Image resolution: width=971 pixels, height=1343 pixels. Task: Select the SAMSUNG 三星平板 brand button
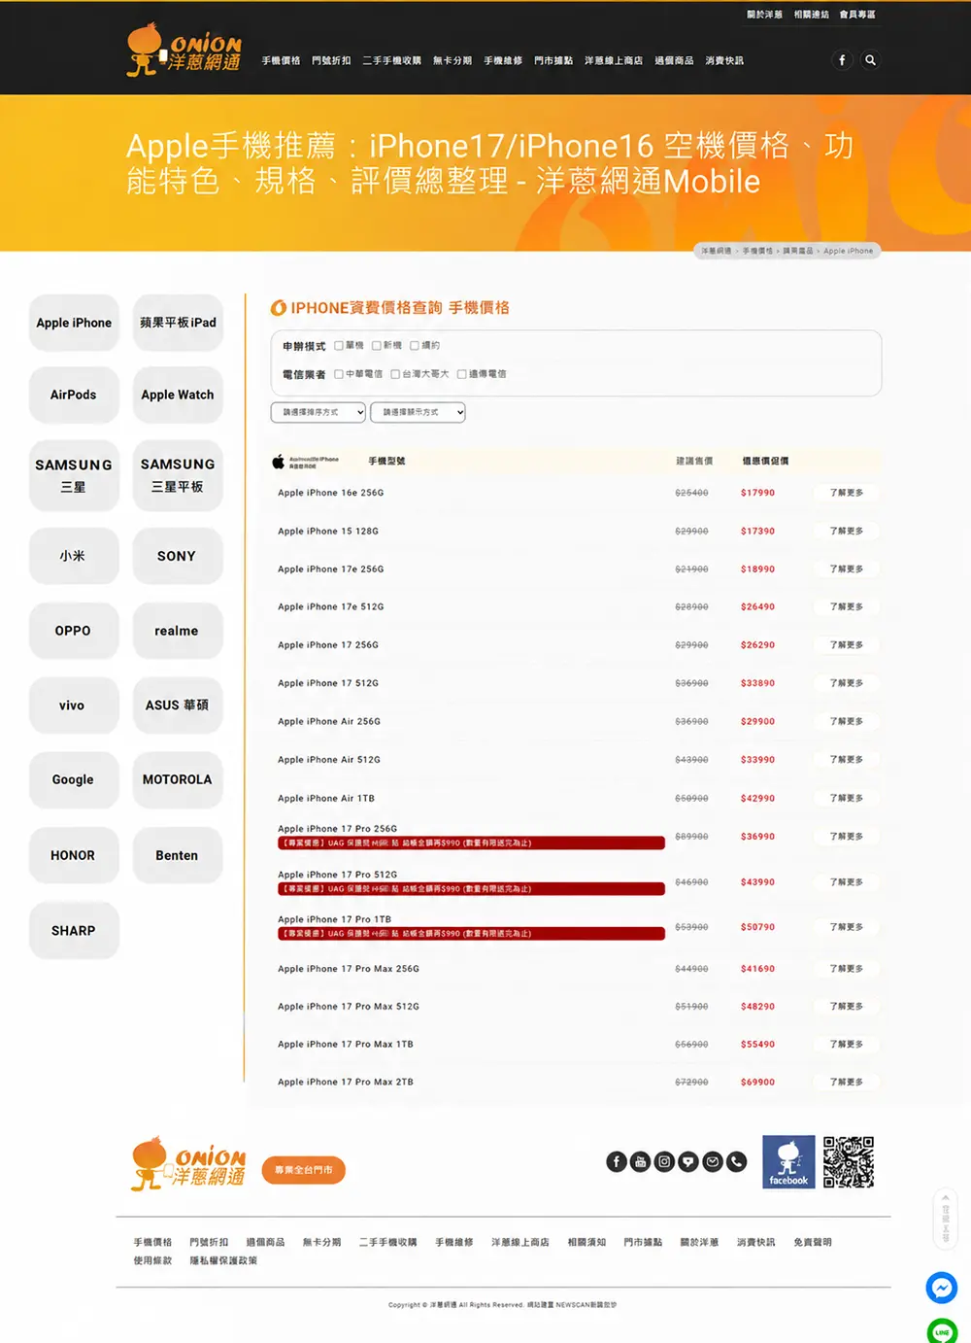[178, 475]
